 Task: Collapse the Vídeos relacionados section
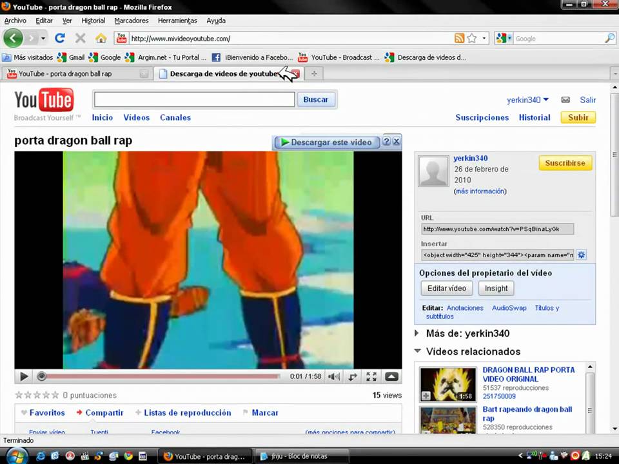coord(417,351)
